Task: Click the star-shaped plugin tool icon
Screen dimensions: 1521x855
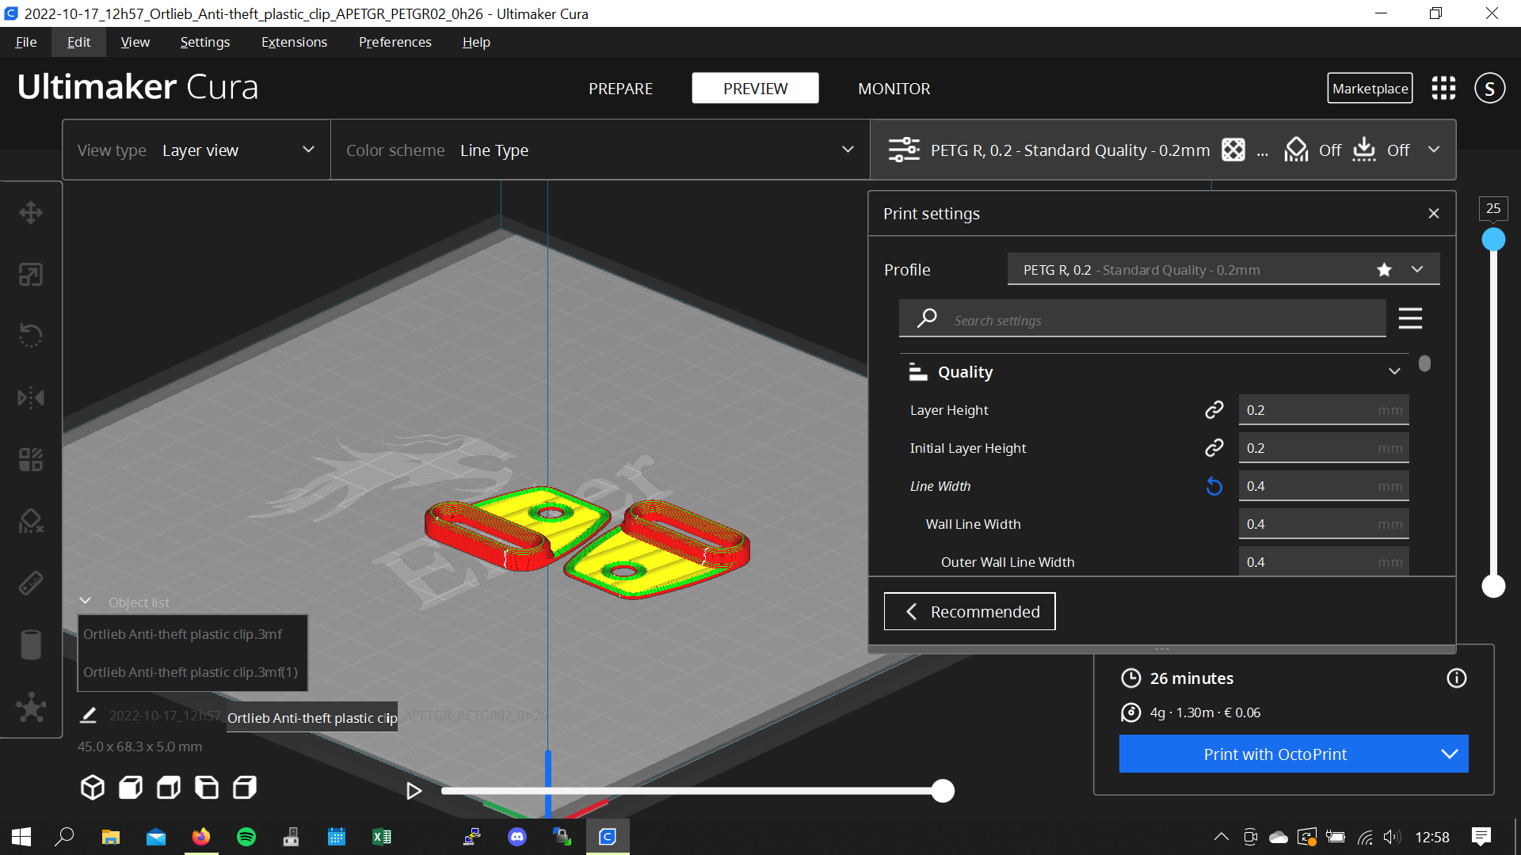Action: 31,707
